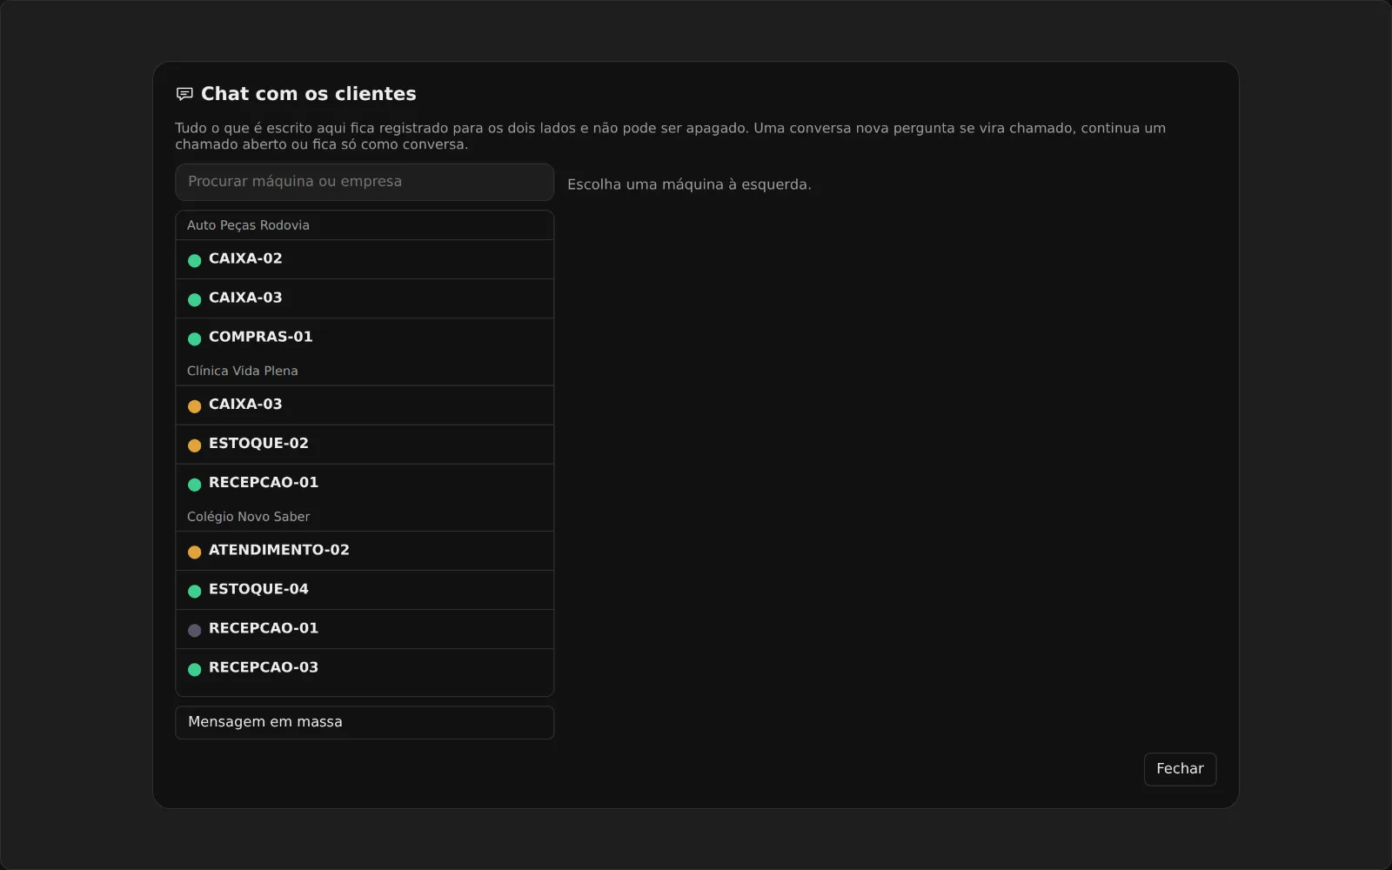Click the orange status dot of ESTOQUE-02

coord(194,445)
